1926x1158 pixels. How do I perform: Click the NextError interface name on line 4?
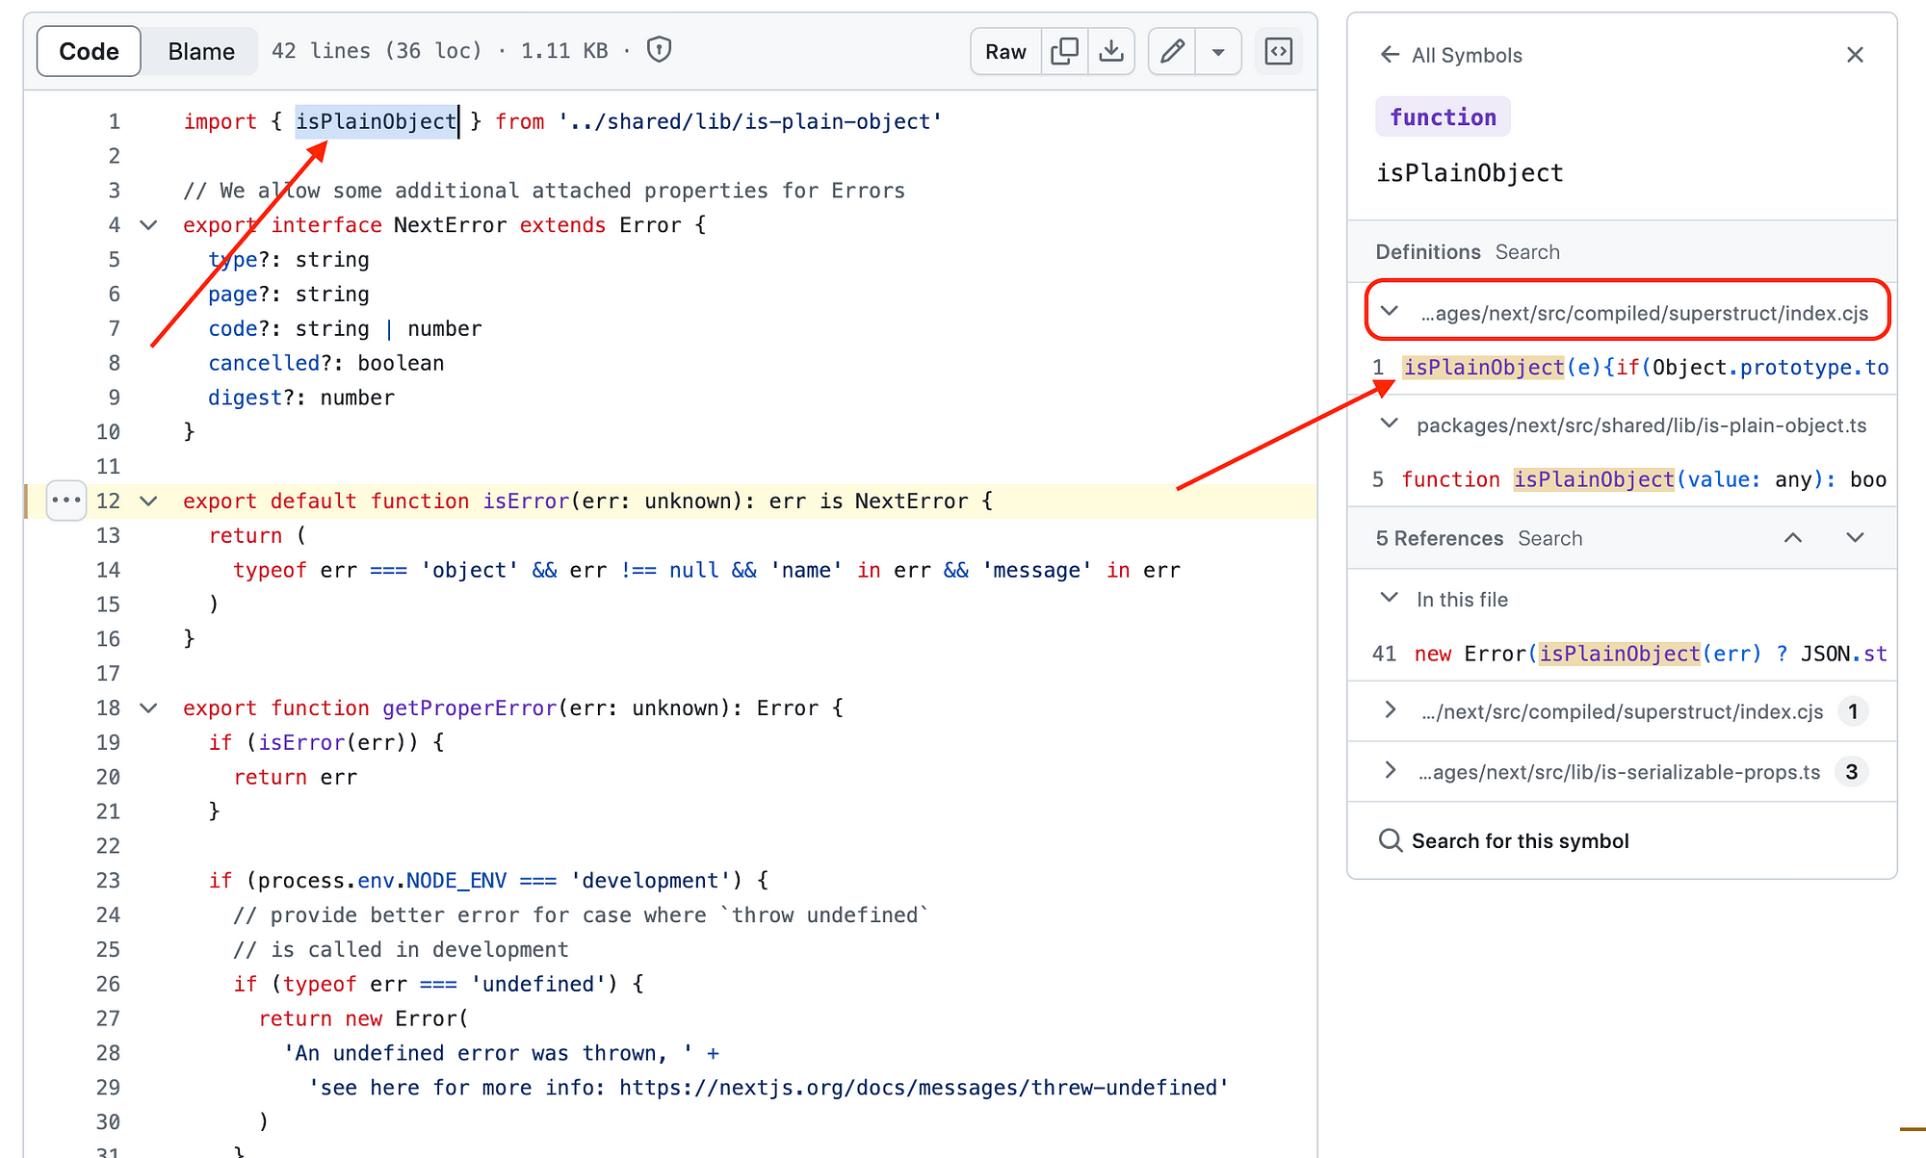(x=450, y=225)
